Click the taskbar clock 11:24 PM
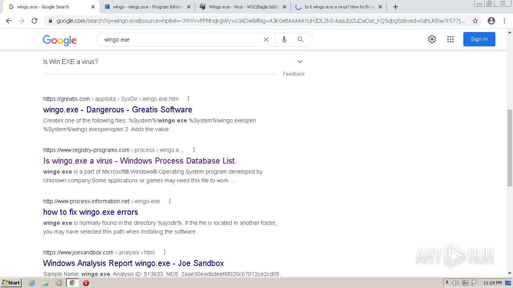513x288 pixels. coord(493,283)
